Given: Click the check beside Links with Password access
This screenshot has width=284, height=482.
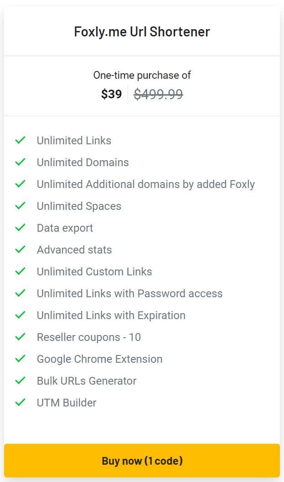Looking at the screenshot, I should (20, 293).
